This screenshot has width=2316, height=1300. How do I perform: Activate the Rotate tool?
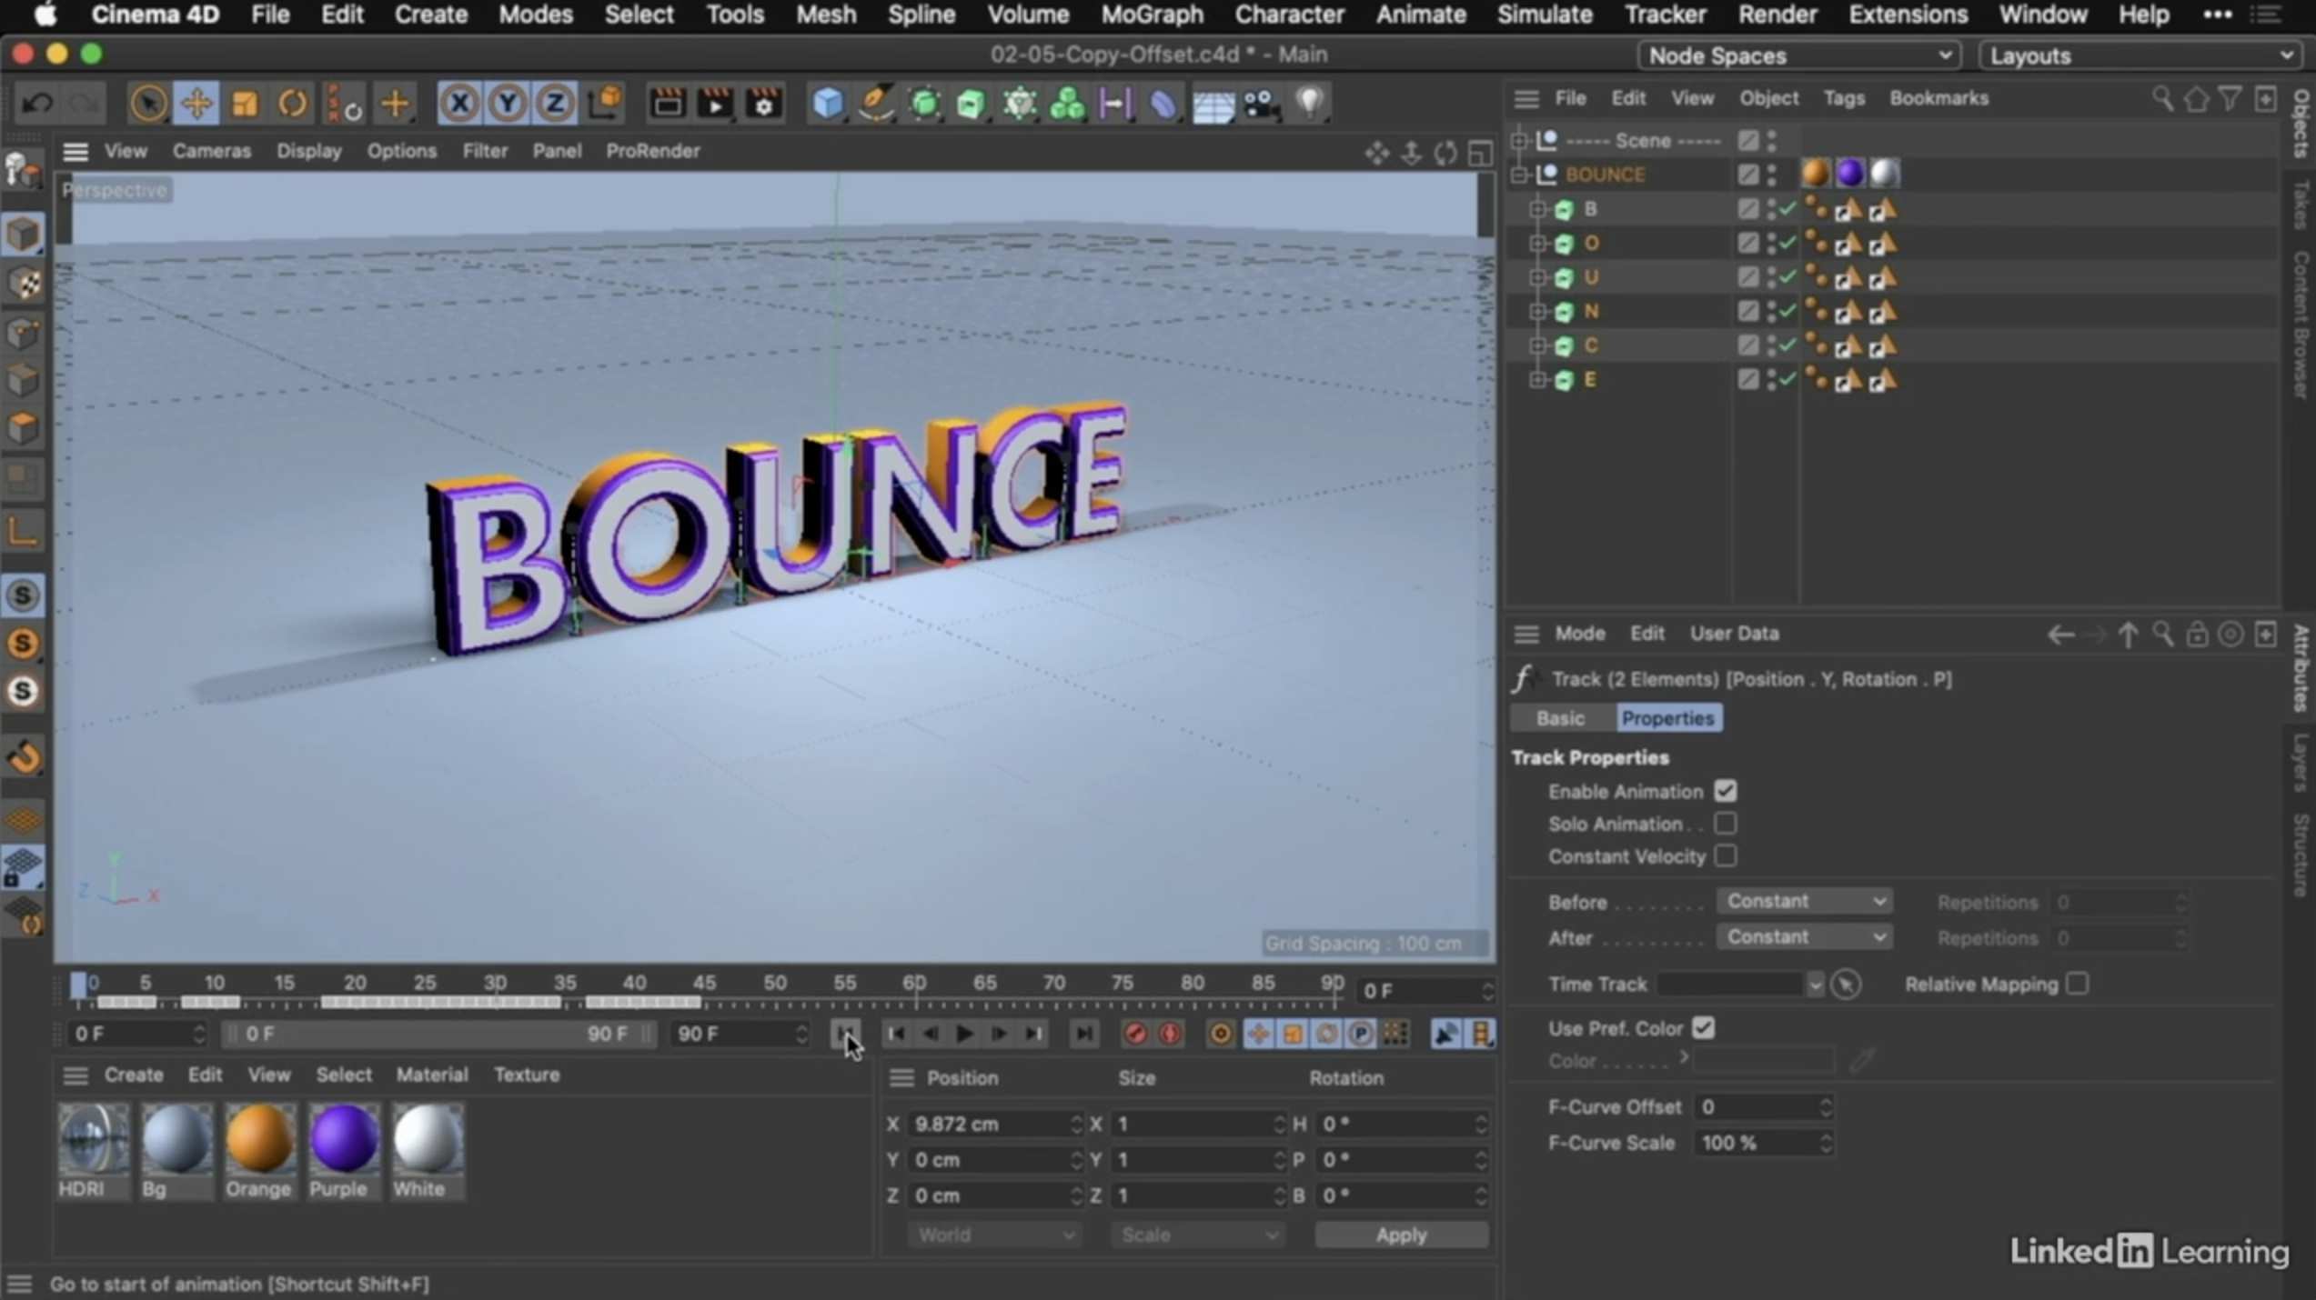tap(291, 102)
